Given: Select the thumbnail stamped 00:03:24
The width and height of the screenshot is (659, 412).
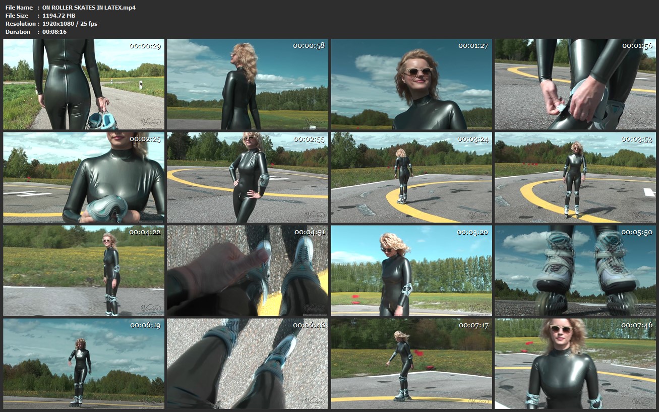Looking at the screenshot, I should tap(411, 177).
